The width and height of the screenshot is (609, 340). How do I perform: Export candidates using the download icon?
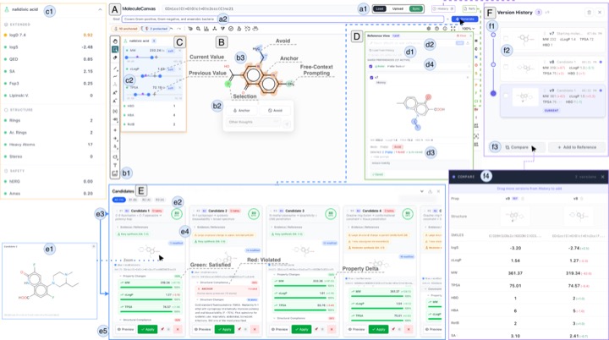430,191
